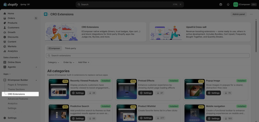Click the Orders badge showing 5
259x122 pixels.
click(x=36, y=18)
